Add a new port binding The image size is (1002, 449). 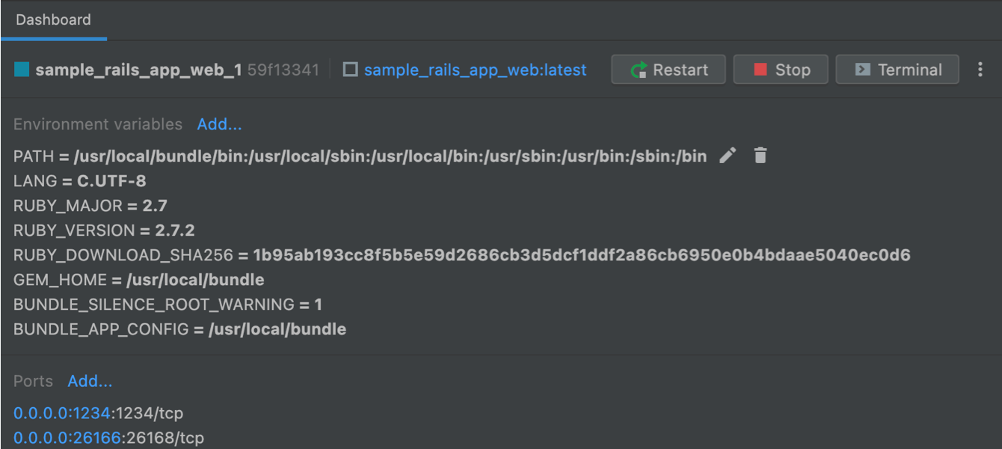coord(90,381)
